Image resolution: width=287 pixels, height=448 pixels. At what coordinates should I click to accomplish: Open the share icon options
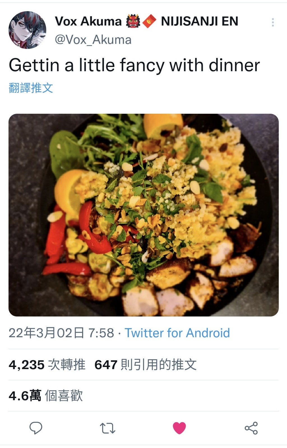coord(251,428)
